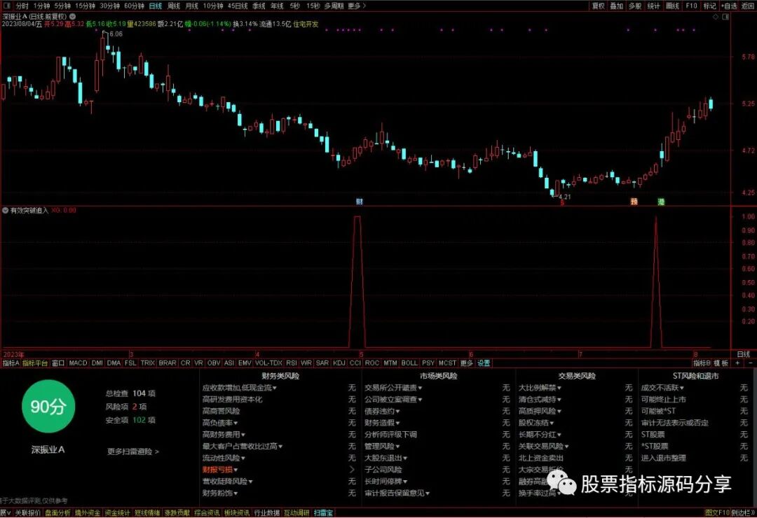The width and height of the screenshot is (757, 518).
Task: Click the 窗口 window tab
Action: 58,363
